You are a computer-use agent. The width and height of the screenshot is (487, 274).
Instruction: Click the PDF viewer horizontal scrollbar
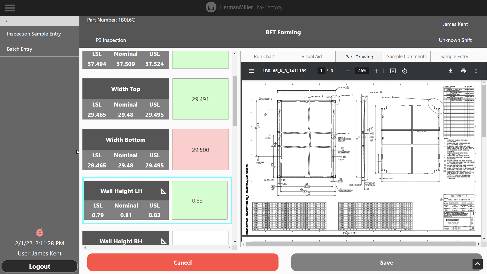tap(361, 244)
